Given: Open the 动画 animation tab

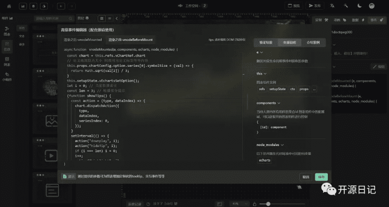Looking at the screenshot, I should coord(340,20).
